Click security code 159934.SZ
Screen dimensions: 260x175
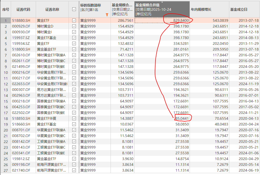click(x=21, y=43)
